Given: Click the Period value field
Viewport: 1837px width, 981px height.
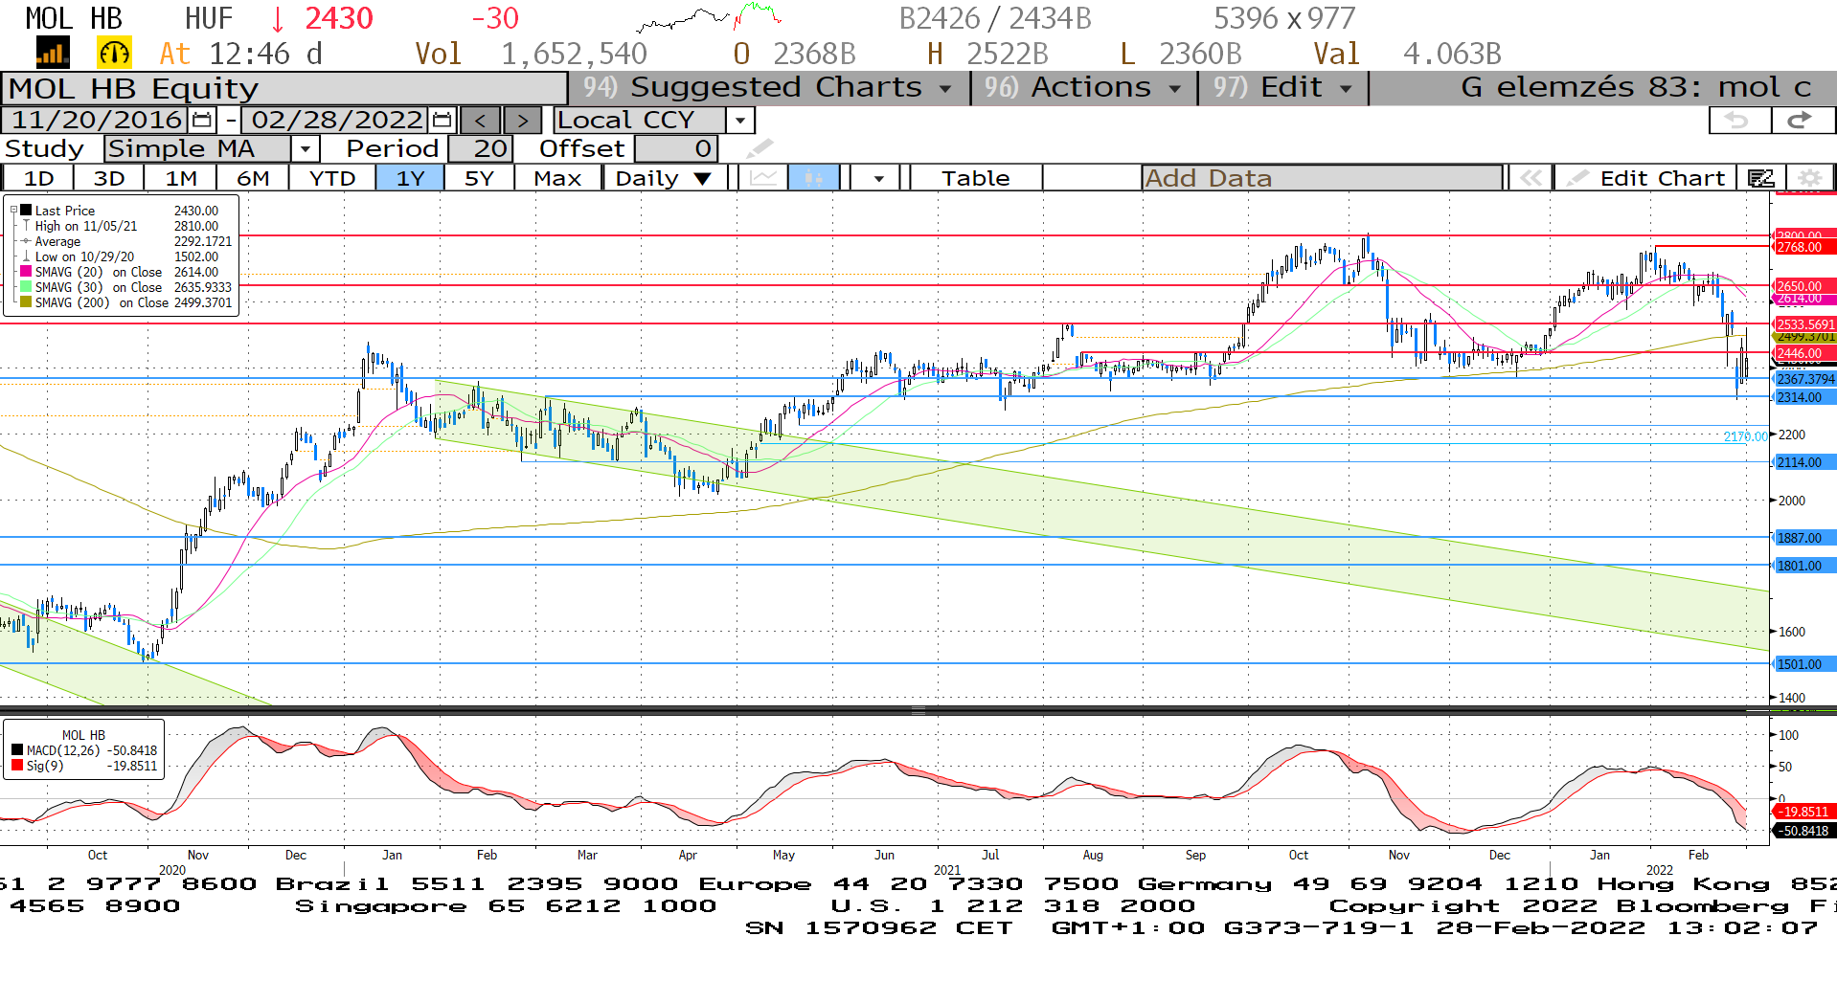Looking at the screenshot, I should click(x=481, y=148).
